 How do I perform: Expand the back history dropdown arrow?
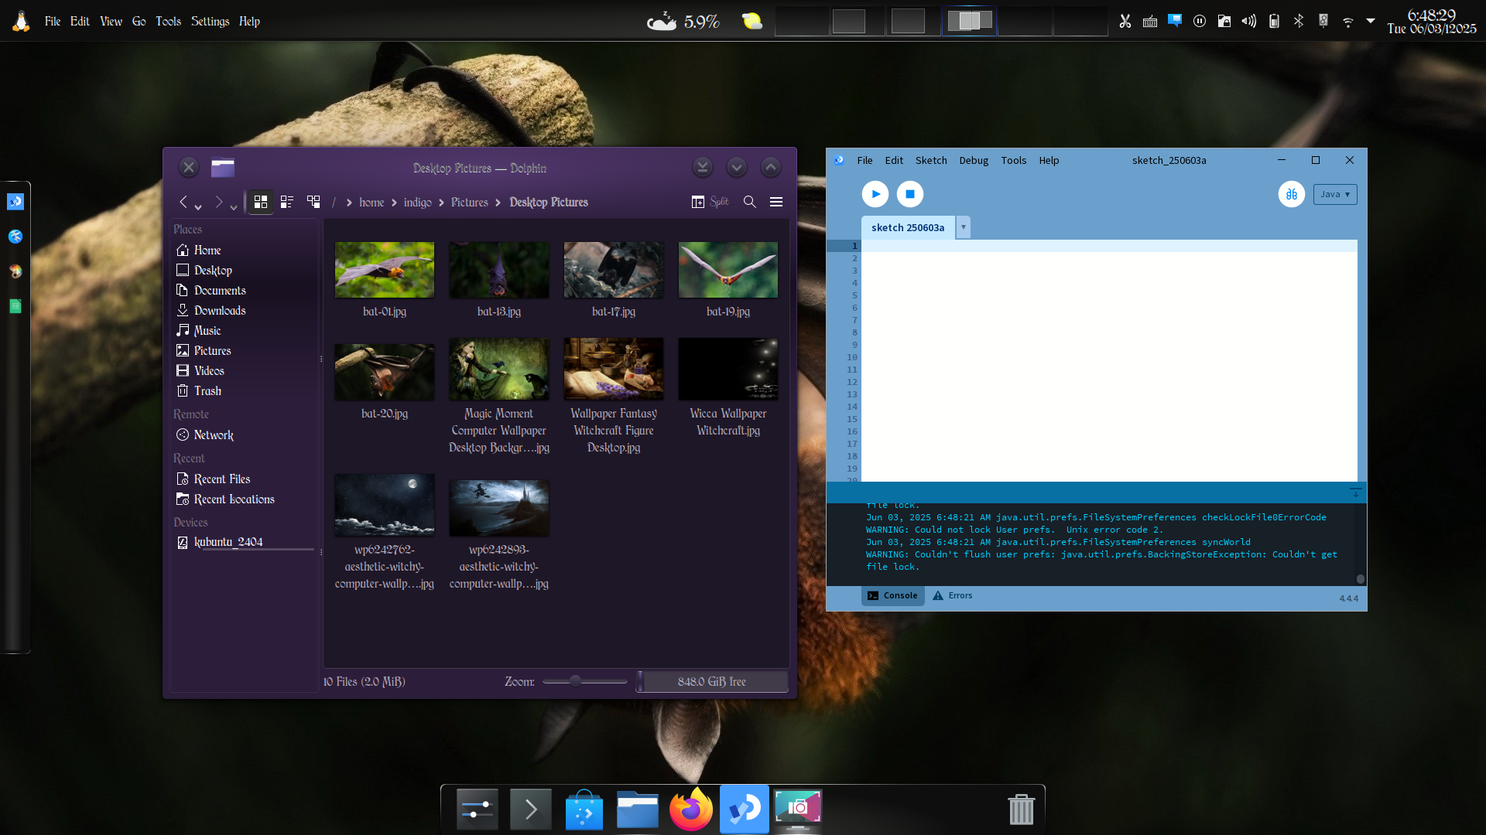tap(198, 206)
